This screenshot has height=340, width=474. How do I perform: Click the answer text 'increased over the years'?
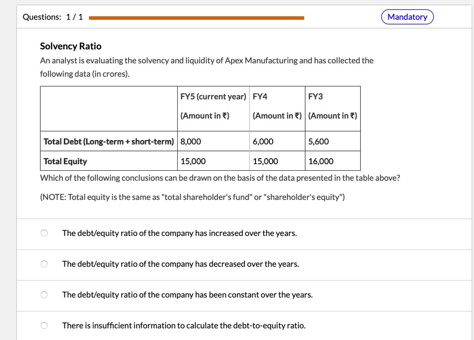click(253, 233)
